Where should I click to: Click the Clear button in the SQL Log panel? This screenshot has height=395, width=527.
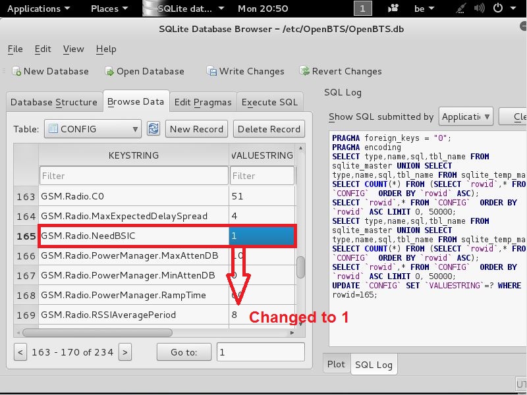point(513,117)
